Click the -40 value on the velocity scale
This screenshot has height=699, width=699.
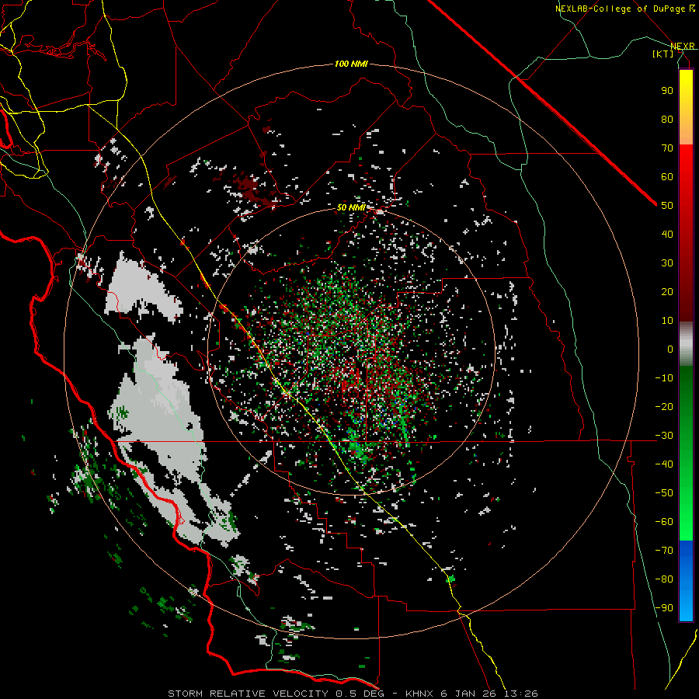664,464
